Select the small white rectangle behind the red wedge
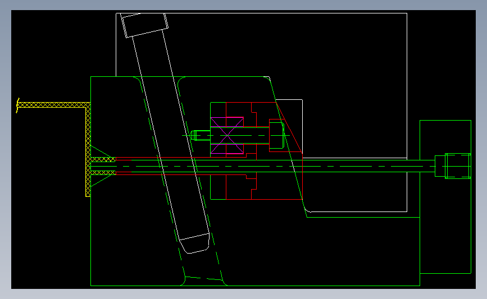 (289, 127)
